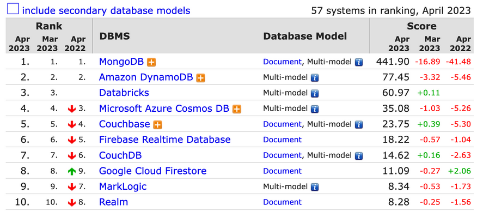Click the Database Model column header
The height and width of the screenshot is (211, 477).
pos(305,36)
